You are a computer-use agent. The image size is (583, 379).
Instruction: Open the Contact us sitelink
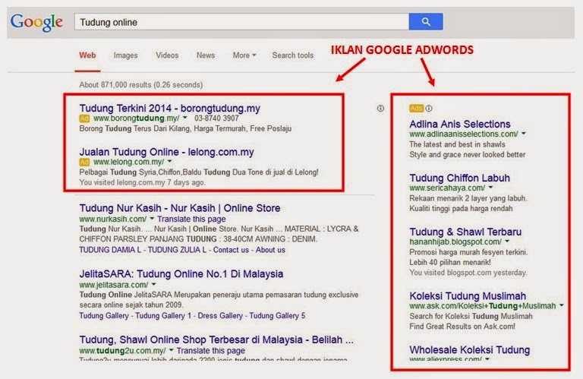tap(231, 250)
